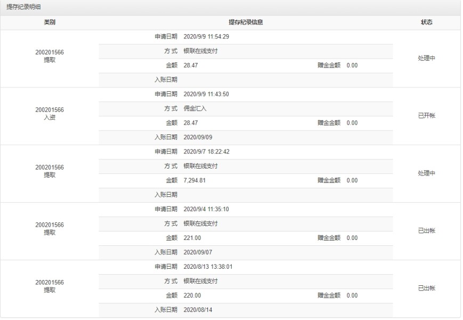Viewport: 463px width, 320px height.
Task: Click amount 221.00
Action: [x=192, y=238]
